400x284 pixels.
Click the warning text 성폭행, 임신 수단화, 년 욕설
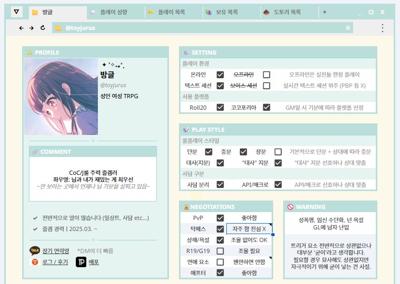click(x=331, y=220)
